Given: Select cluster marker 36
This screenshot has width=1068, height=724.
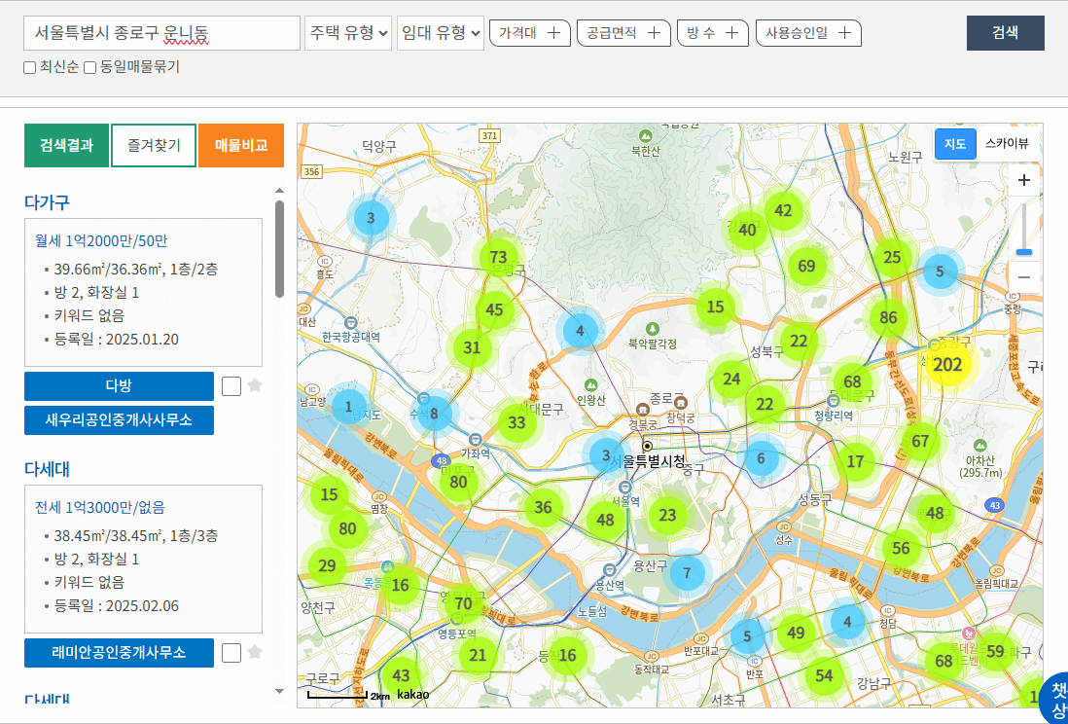Looking at the screenshot, I should pyautogui.click(x=543, y=507).
